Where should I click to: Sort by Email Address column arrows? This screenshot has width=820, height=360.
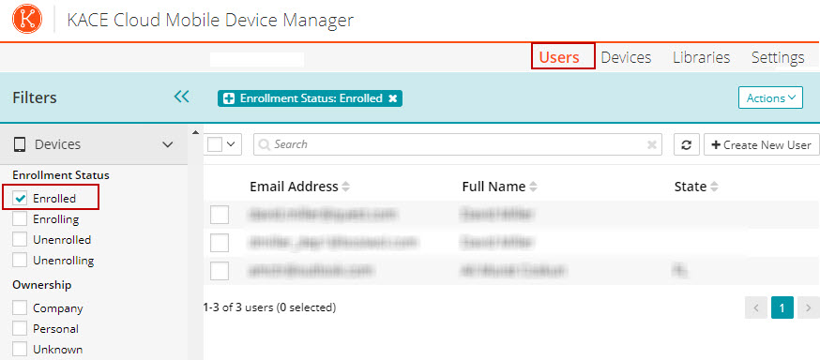345,187
